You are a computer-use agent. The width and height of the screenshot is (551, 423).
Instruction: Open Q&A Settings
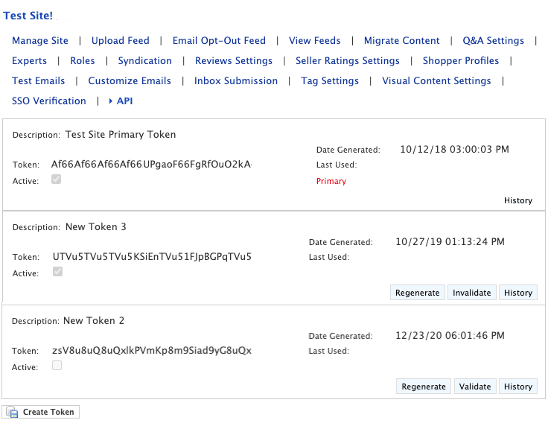point(493,41)
